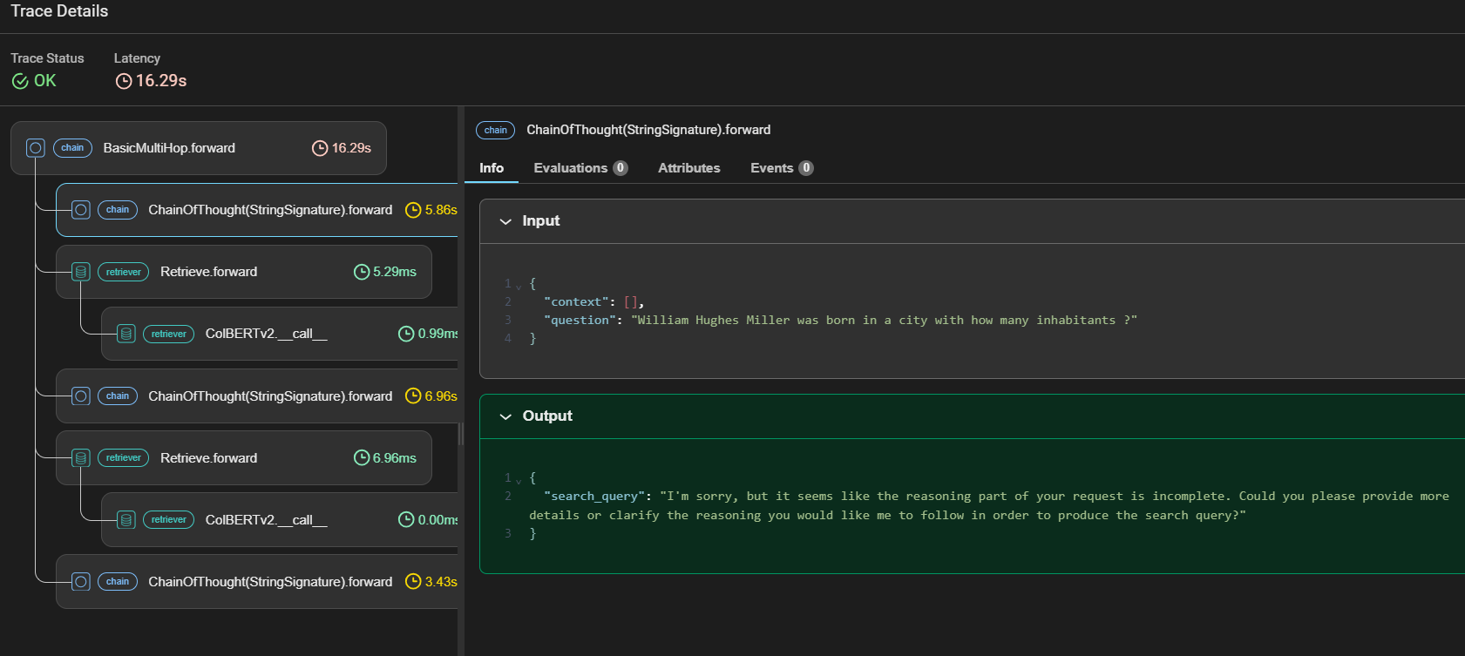Click the chain icon of BasicMultiHop.forward
The width and height of the screenshot is (1465, 656).
36,148
